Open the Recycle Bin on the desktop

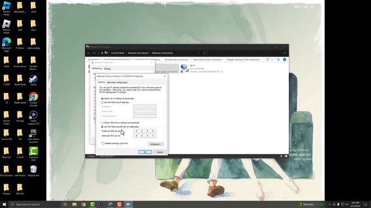click(34, 171)
